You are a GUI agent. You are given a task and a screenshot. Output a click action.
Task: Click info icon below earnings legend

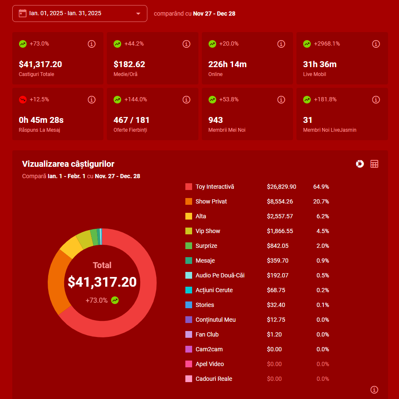tap(374, 389)
